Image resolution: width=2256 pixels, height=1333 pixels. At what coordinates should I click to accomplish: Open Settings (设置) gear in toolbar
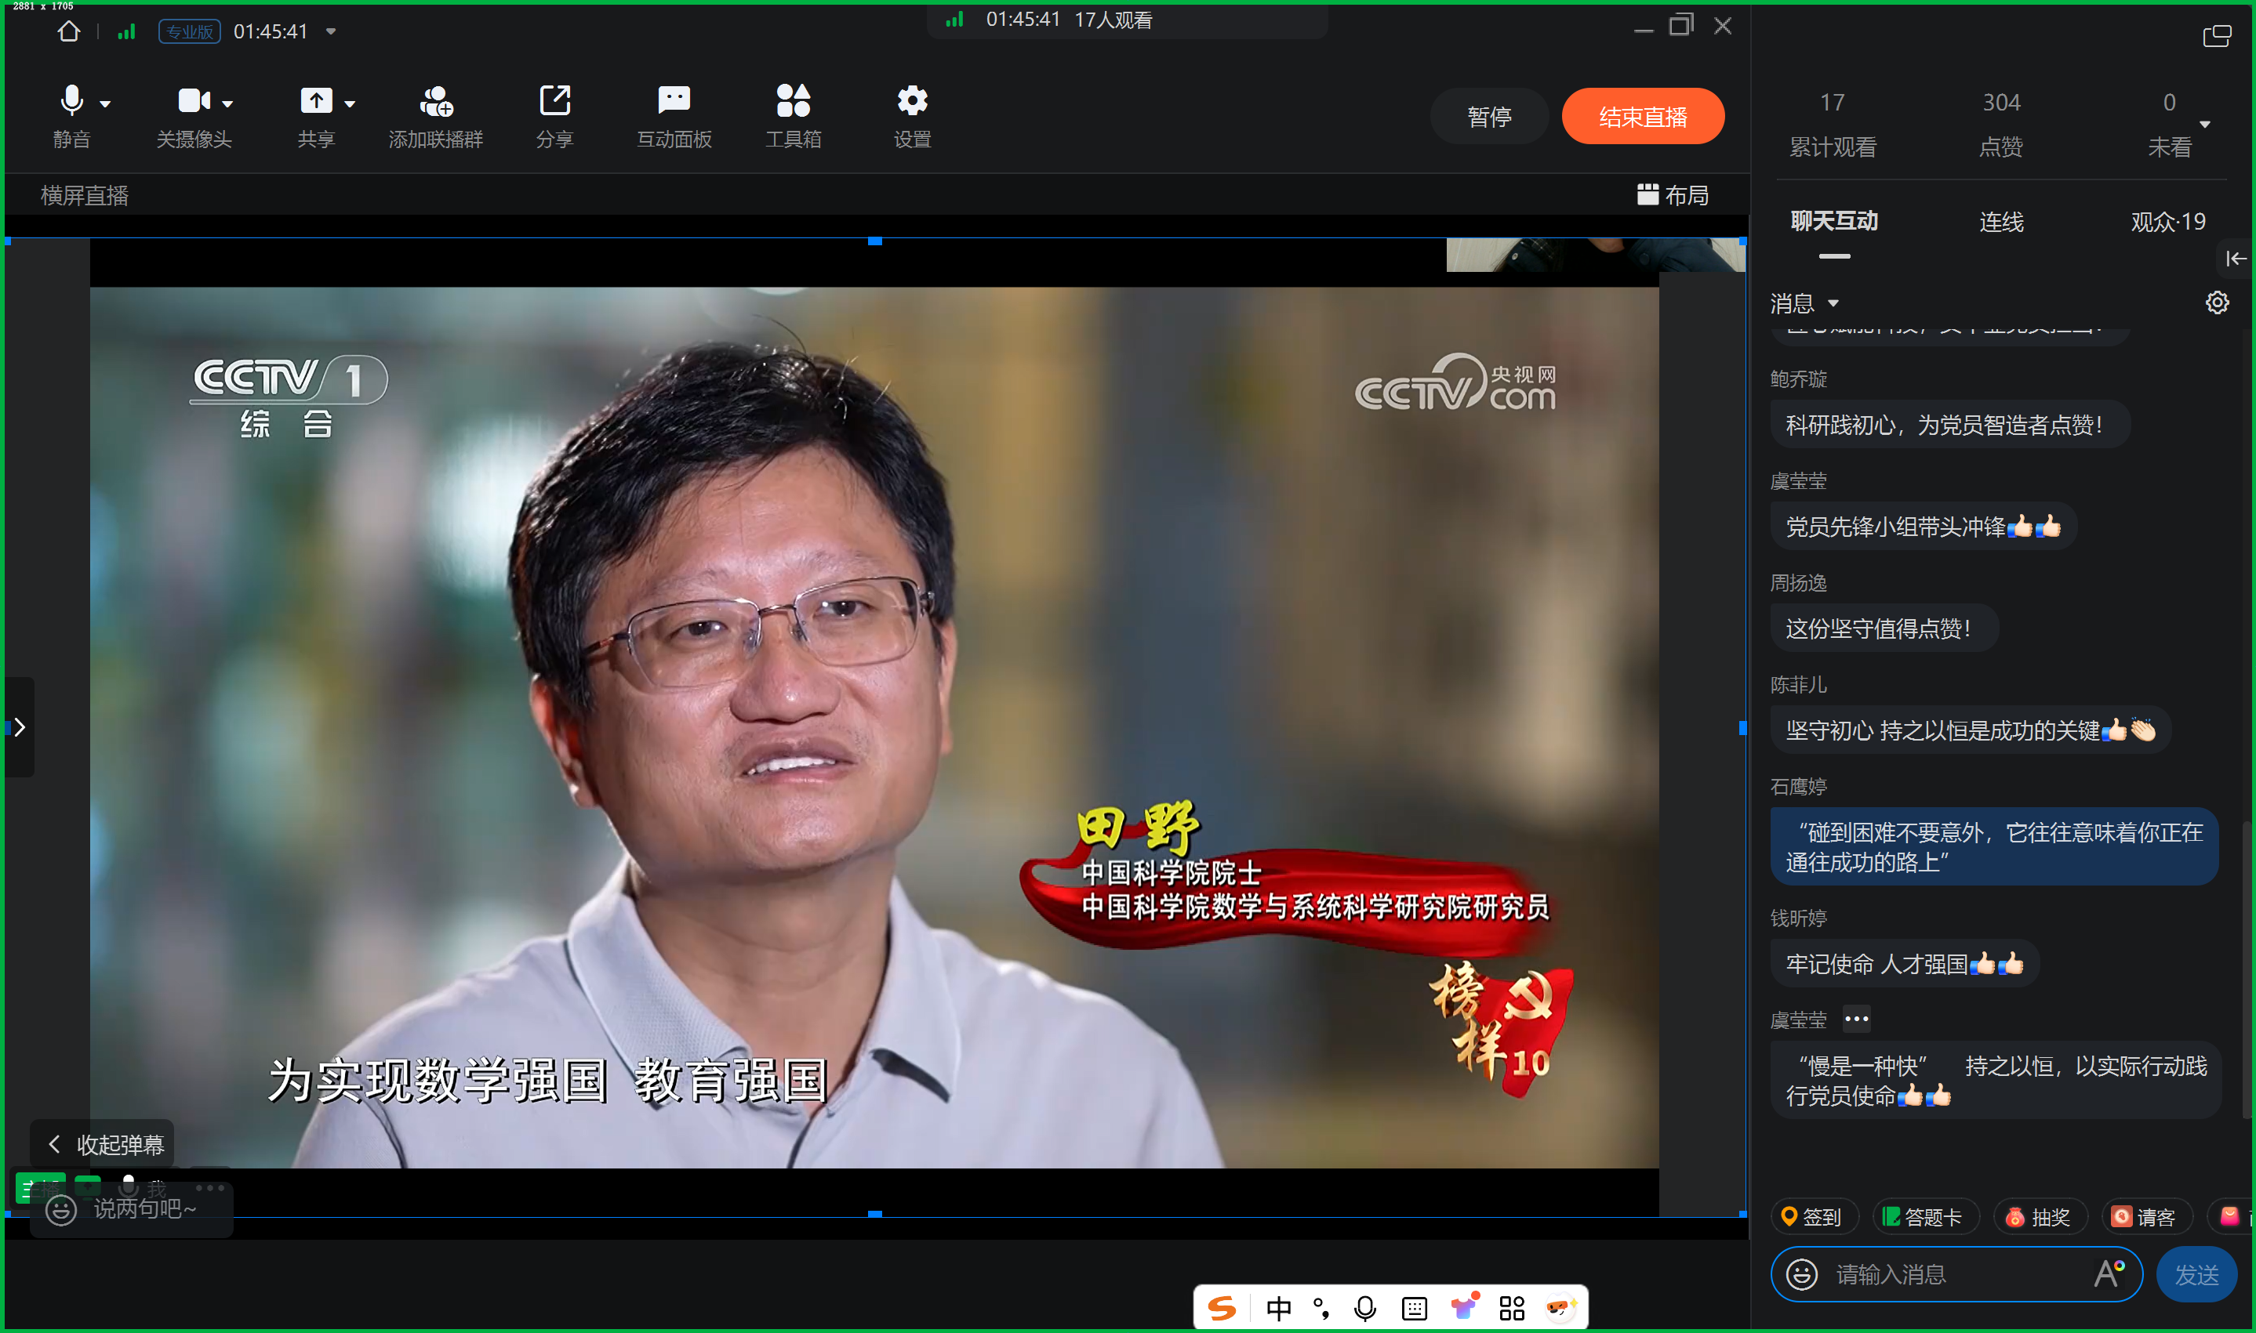pyautogui.click(x=912, y=102)
